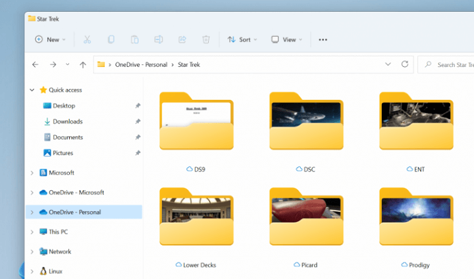Go forward with the right arrow
This screenshot has height=279, width=474.
pos(53,64)
